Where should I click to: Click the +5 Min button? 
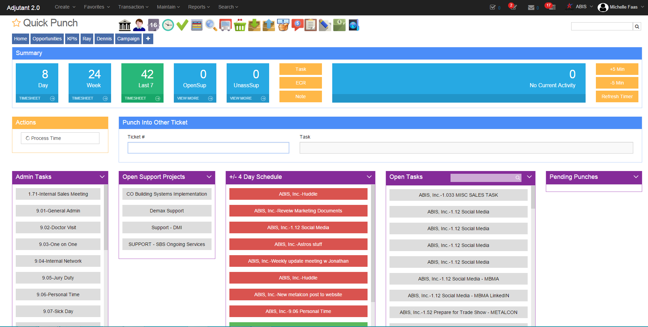617,69
